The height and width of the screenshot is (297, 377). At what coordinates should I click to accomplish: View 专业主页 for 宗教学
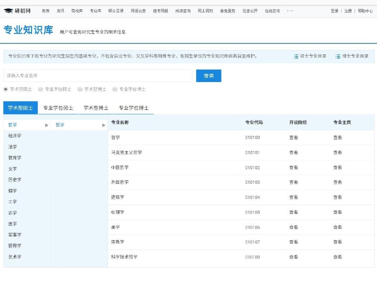[x=337, y=242]
